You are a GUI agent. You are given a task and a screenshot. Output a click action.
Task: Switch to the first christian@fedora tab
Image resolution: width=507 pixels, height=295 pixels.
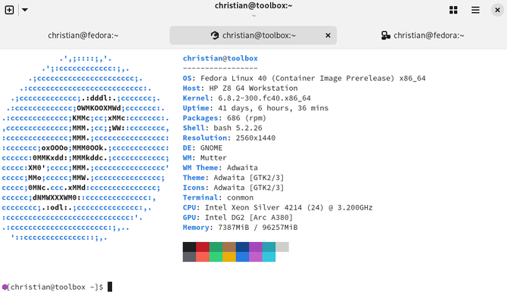(83, 36)
